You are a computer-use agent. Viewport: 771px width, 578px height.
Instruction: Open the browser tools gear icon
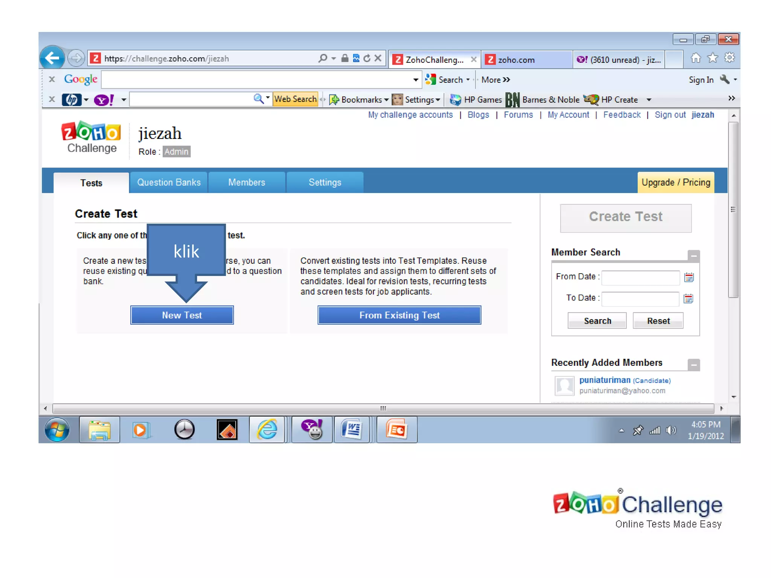pyautogui.click(x=729, y=58)
